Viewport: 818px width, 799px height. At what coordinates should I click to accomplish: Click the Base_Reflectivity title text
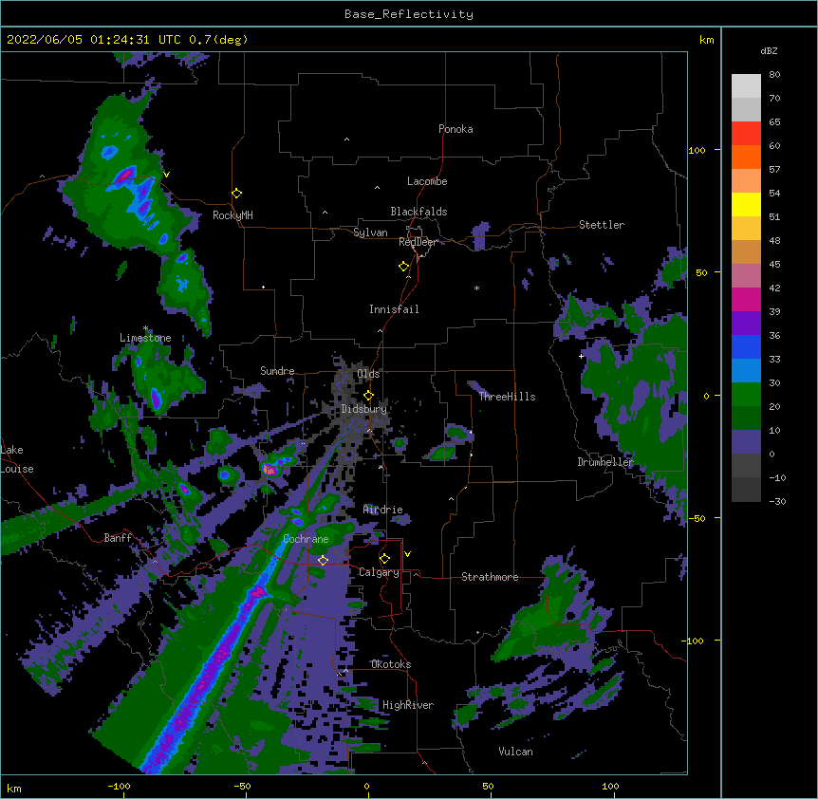[x=409, y=14]
